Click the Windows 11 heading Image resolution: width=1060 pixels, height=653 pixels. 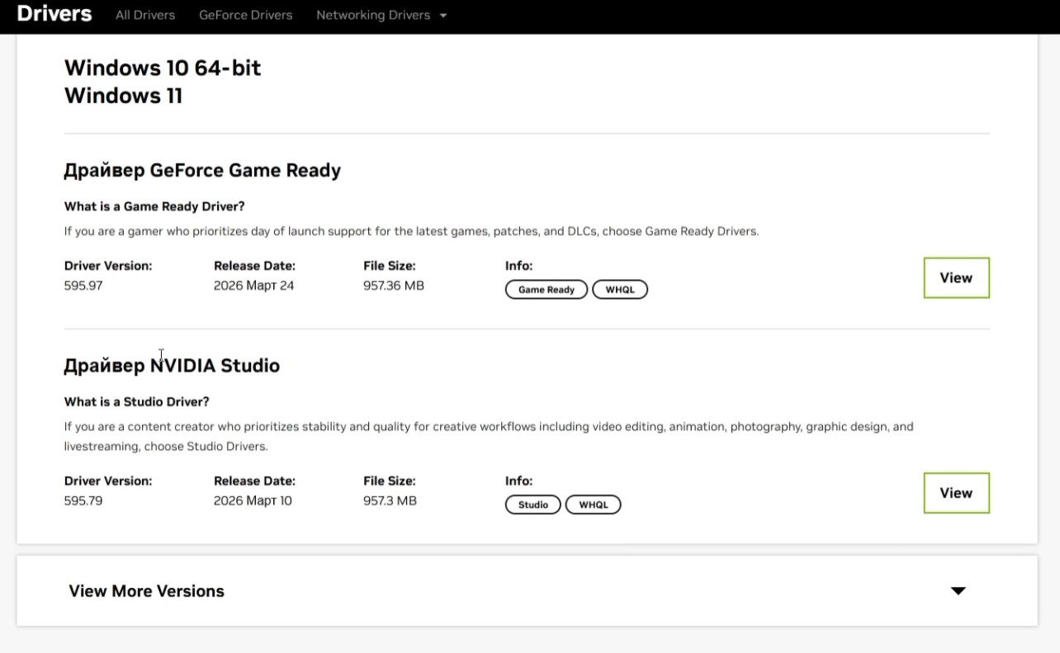(124, 96)
